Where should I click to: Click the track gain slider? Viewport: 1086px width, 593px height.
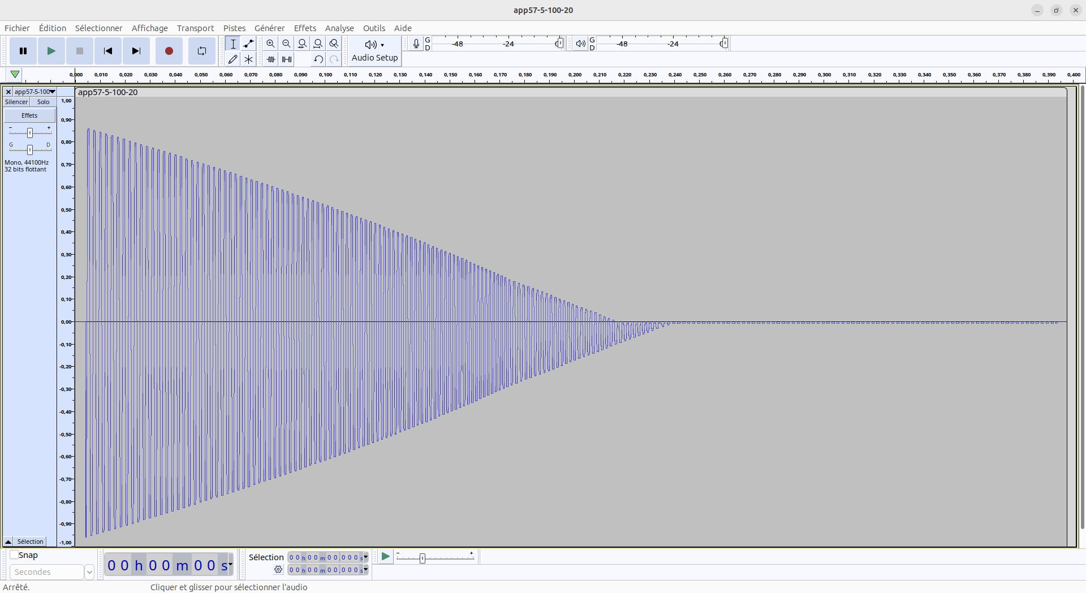coord(30,132)
